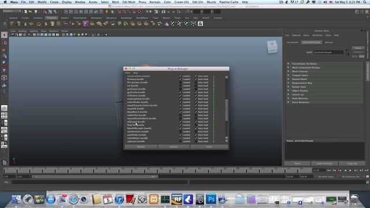Open Finder from the Dock
This screenshot has height=208, width=370.
pos(16,199)
